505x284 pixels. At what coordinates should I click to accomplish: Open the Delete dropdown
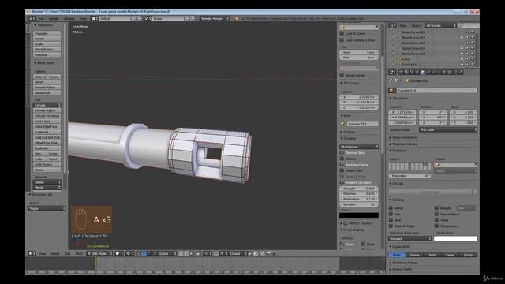pos(47,182)
